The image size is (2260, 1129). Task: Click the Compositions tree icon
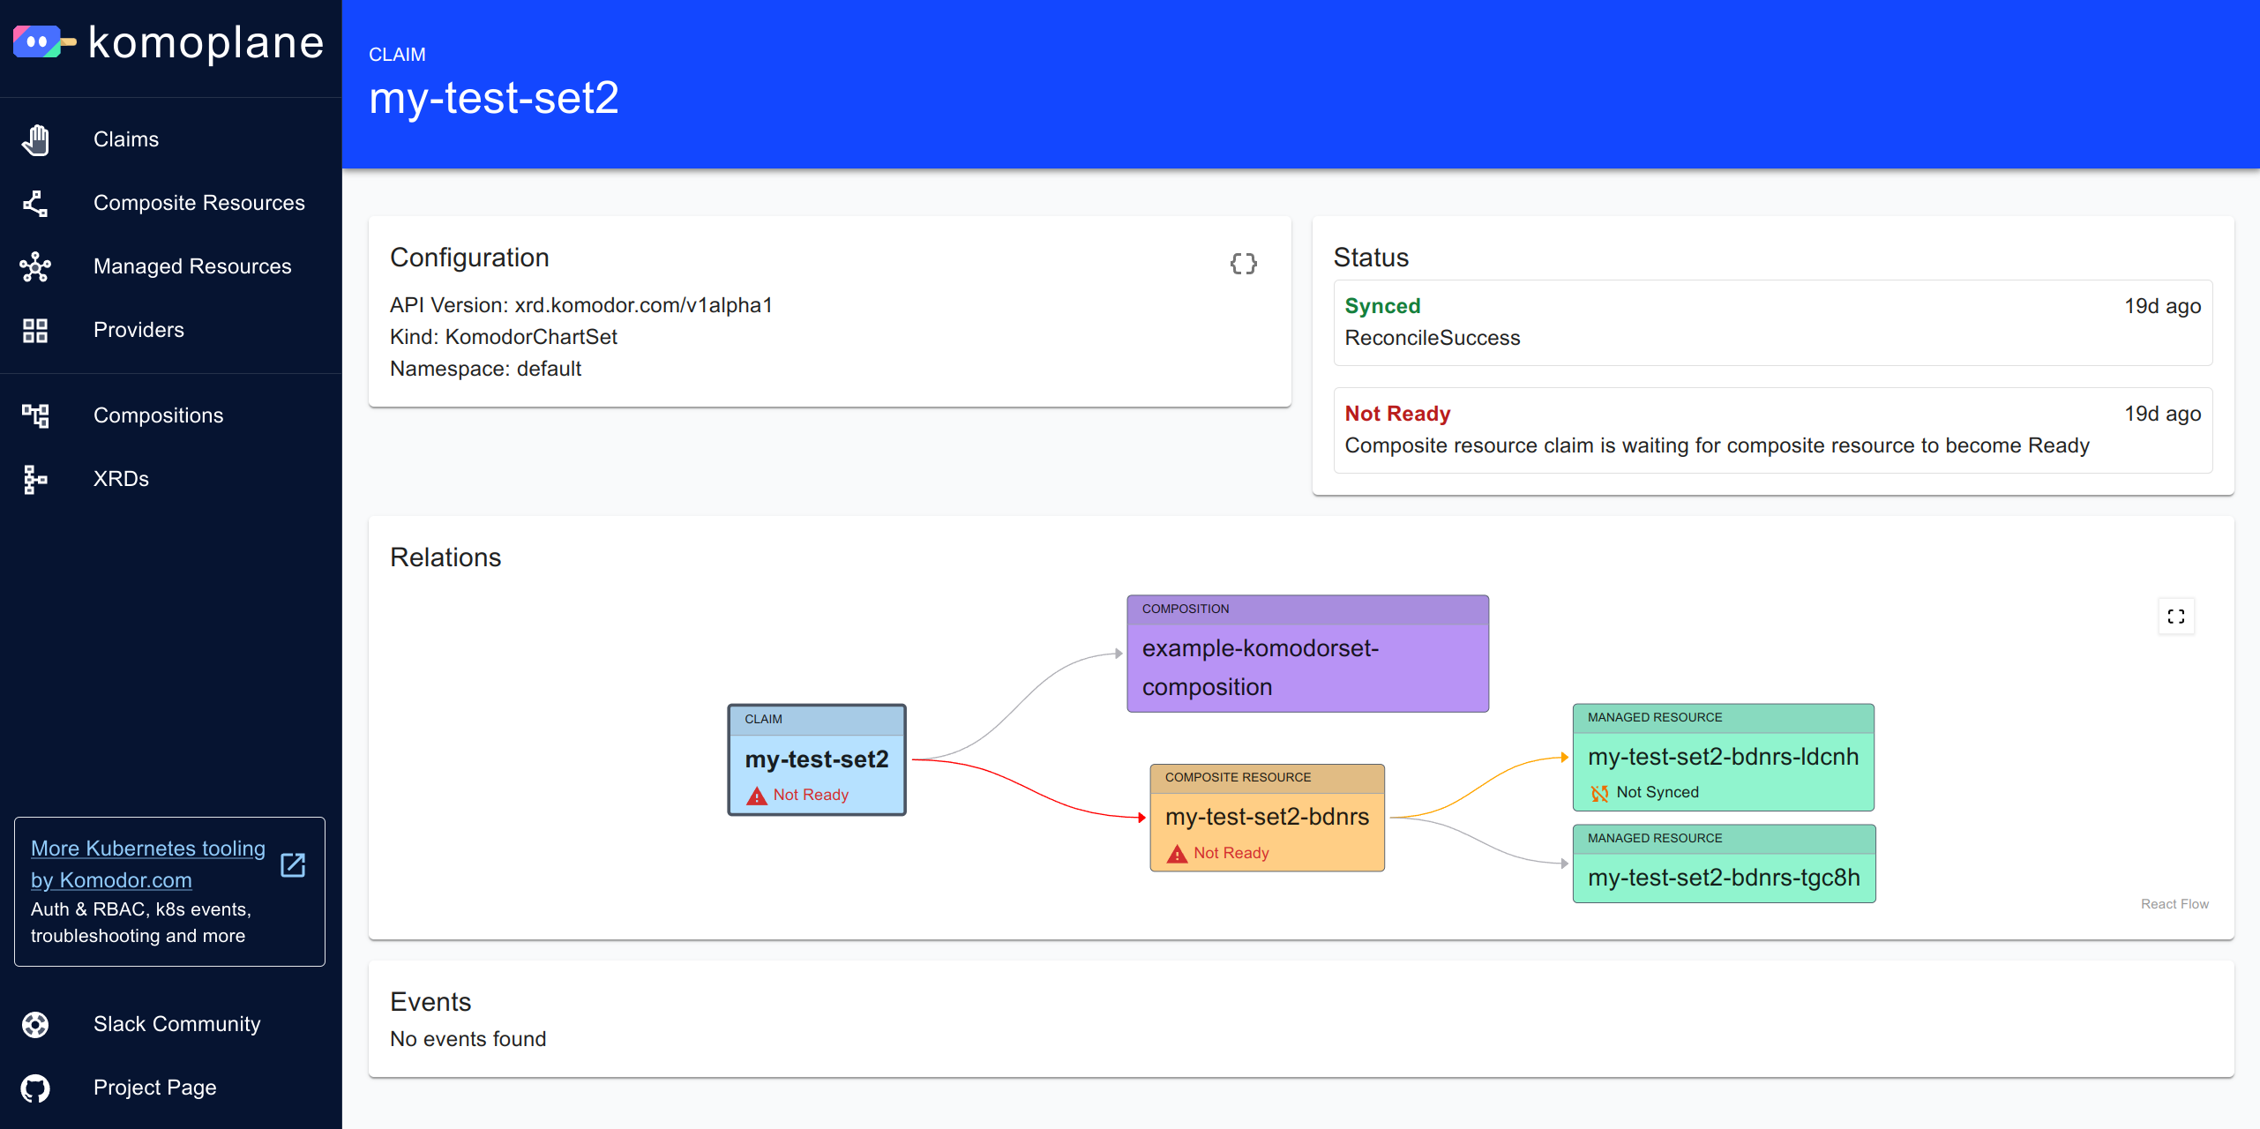point(35,415)
